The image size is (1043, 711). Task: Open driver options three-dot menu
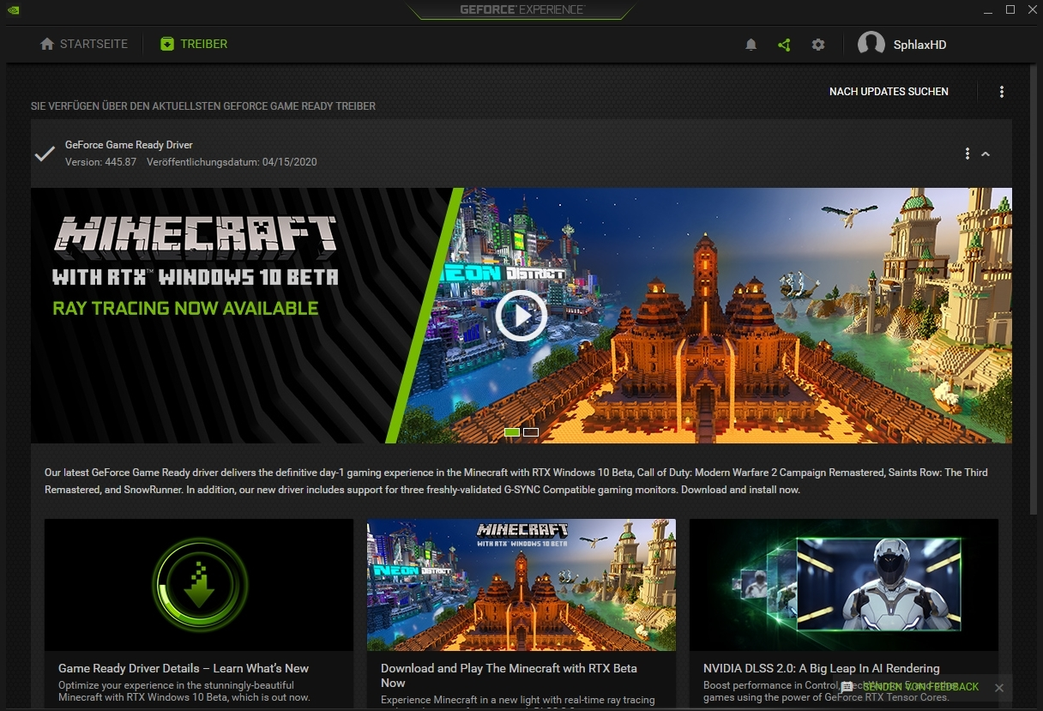[968, 154]
